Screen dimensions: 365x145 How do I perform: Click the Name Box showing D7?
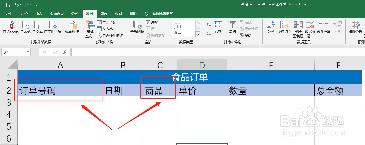tap(14, 52)
